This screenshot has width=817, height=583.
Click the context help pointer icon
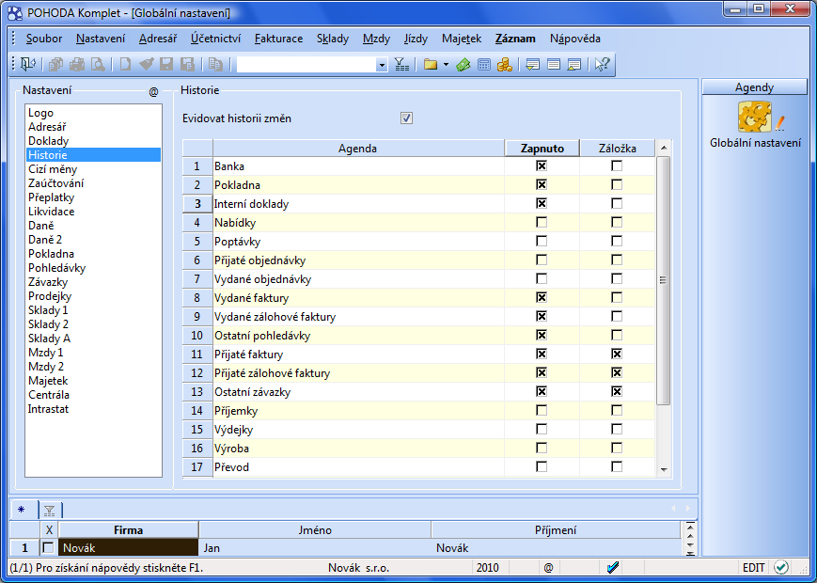[603, 64]
